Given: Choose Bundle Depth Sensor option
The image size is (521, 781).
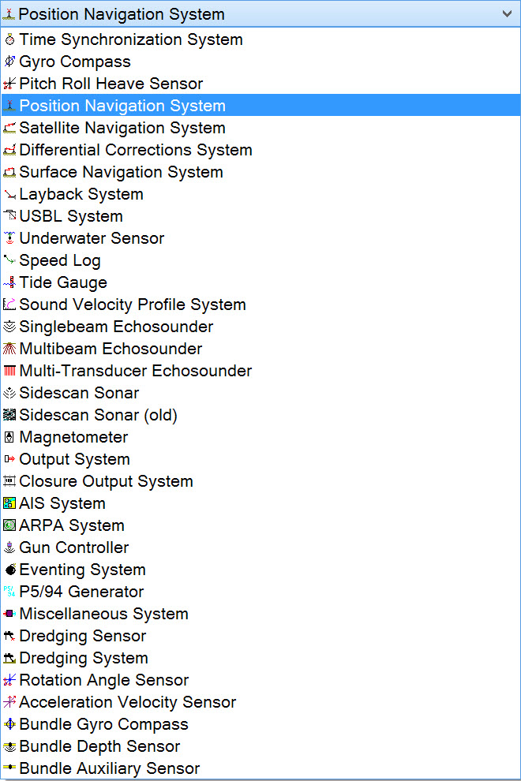Looking at the screenshot, I should (99, 746).
